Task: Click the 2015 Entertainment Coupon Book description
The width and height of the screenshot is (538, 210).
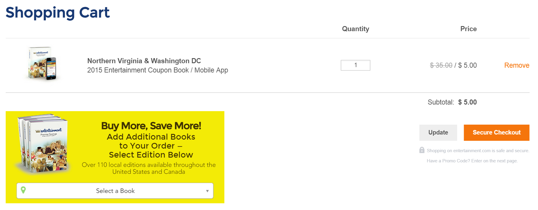Action: pyautogui.click(x=158, y=70)
